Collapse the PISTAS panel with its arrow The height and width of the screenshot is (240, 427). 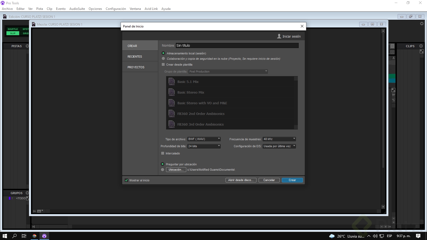[27, 46]
